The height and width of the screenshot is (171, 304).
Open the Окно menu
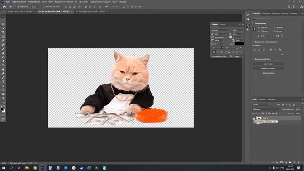pyautogui.click(x=115, y=2)
